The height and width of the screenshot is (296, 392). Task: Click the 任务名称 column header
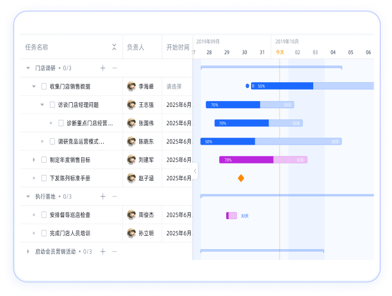37,47
